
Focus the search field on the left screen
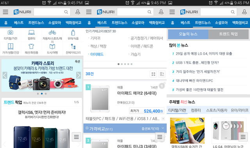coord(52,12)
